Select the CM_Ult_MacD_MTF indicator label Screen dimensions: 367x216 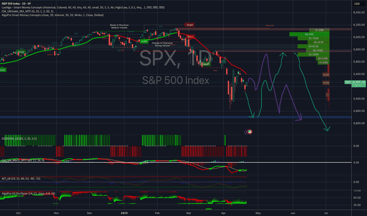[x=23, y=160]
